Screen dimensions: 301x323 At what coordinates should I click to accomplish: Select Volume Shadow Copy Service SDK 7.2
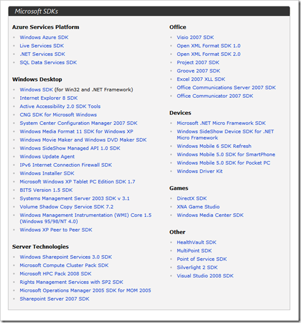(x=67, y=207)
